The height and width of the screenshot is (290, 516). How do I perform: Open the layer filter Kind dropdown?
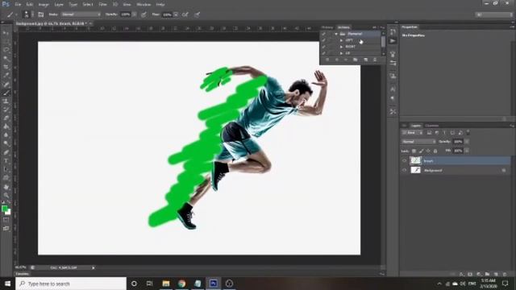coord(413,132)
